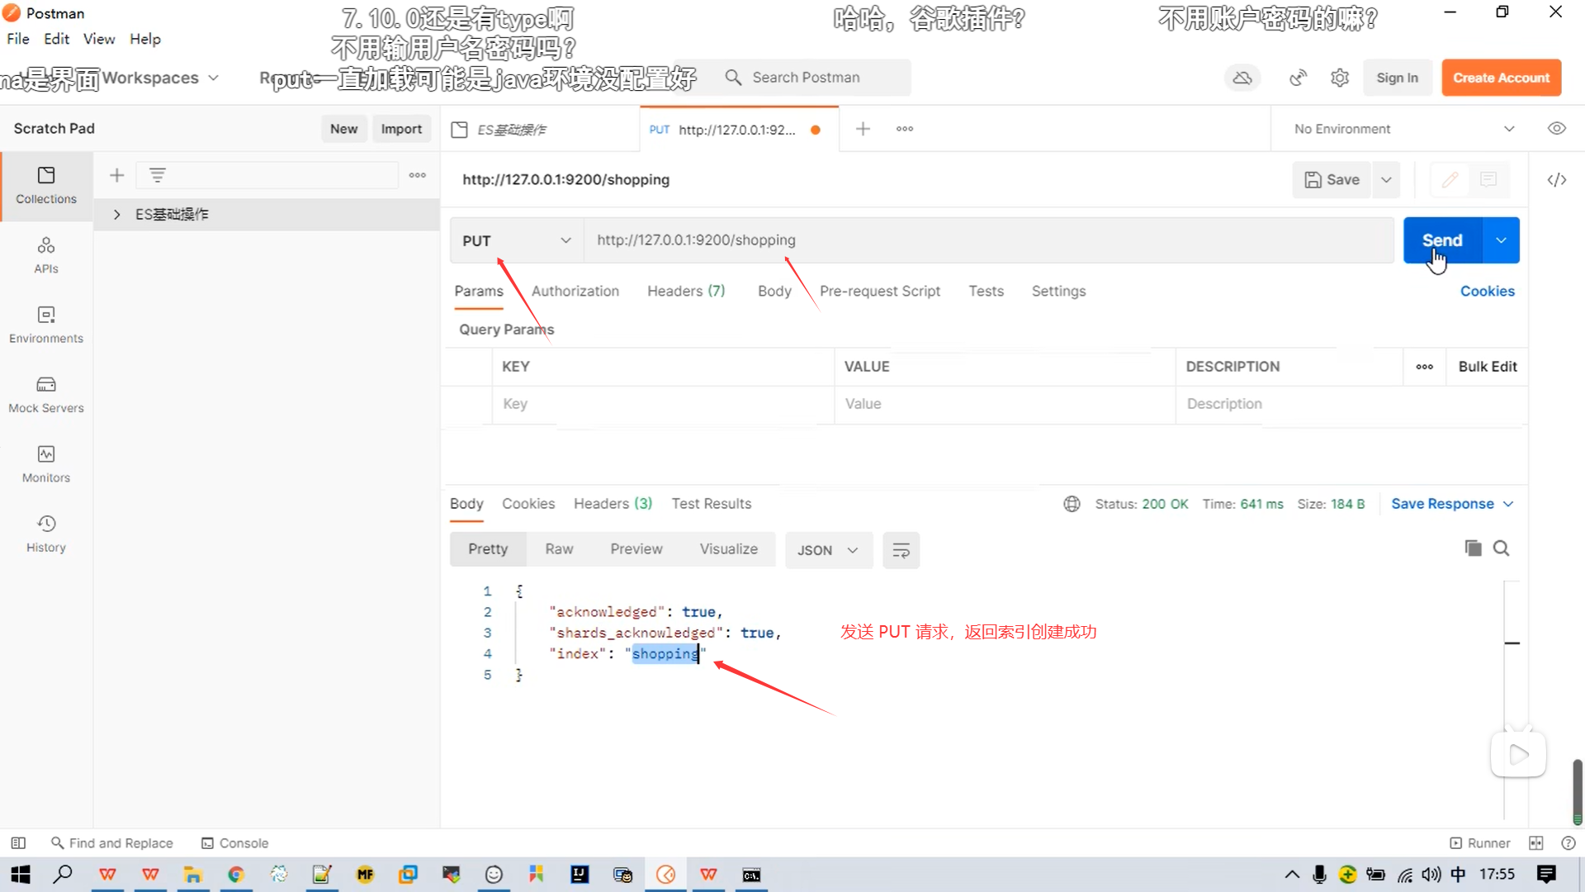Expand the ES基础操作 collection
The width and height of the screenshot is (1585, 892).
[x=117, y=215]
